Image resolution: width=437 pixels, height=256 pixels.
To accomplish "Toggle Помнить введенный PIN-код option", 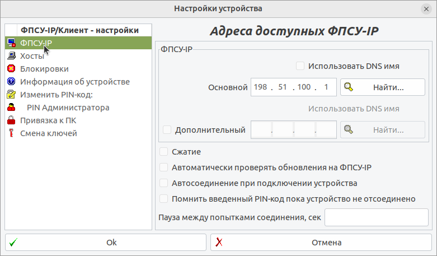I will click(x=164, y=198).
